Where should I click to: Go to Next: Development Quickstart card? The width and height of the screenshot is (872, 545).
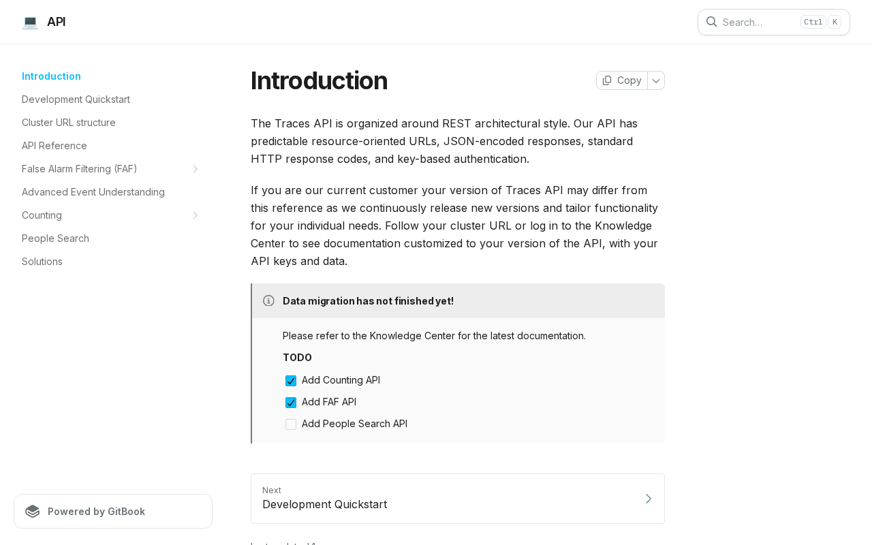pyautogui.click(x=458, y=499)
